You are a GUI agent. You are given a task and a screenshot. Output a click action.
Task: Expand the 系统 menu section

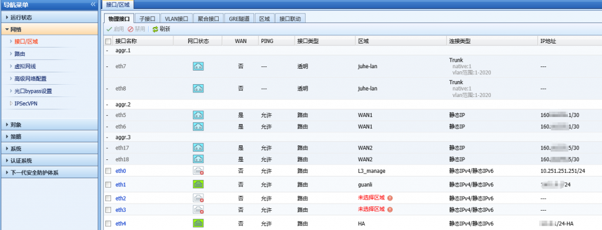[x=49, y=149]
